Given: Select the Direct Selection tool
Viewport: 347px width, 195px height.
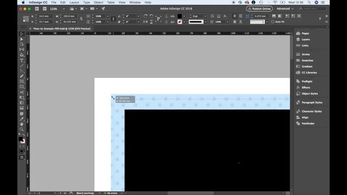Looking at the screenshot, I should coord(22,39).
